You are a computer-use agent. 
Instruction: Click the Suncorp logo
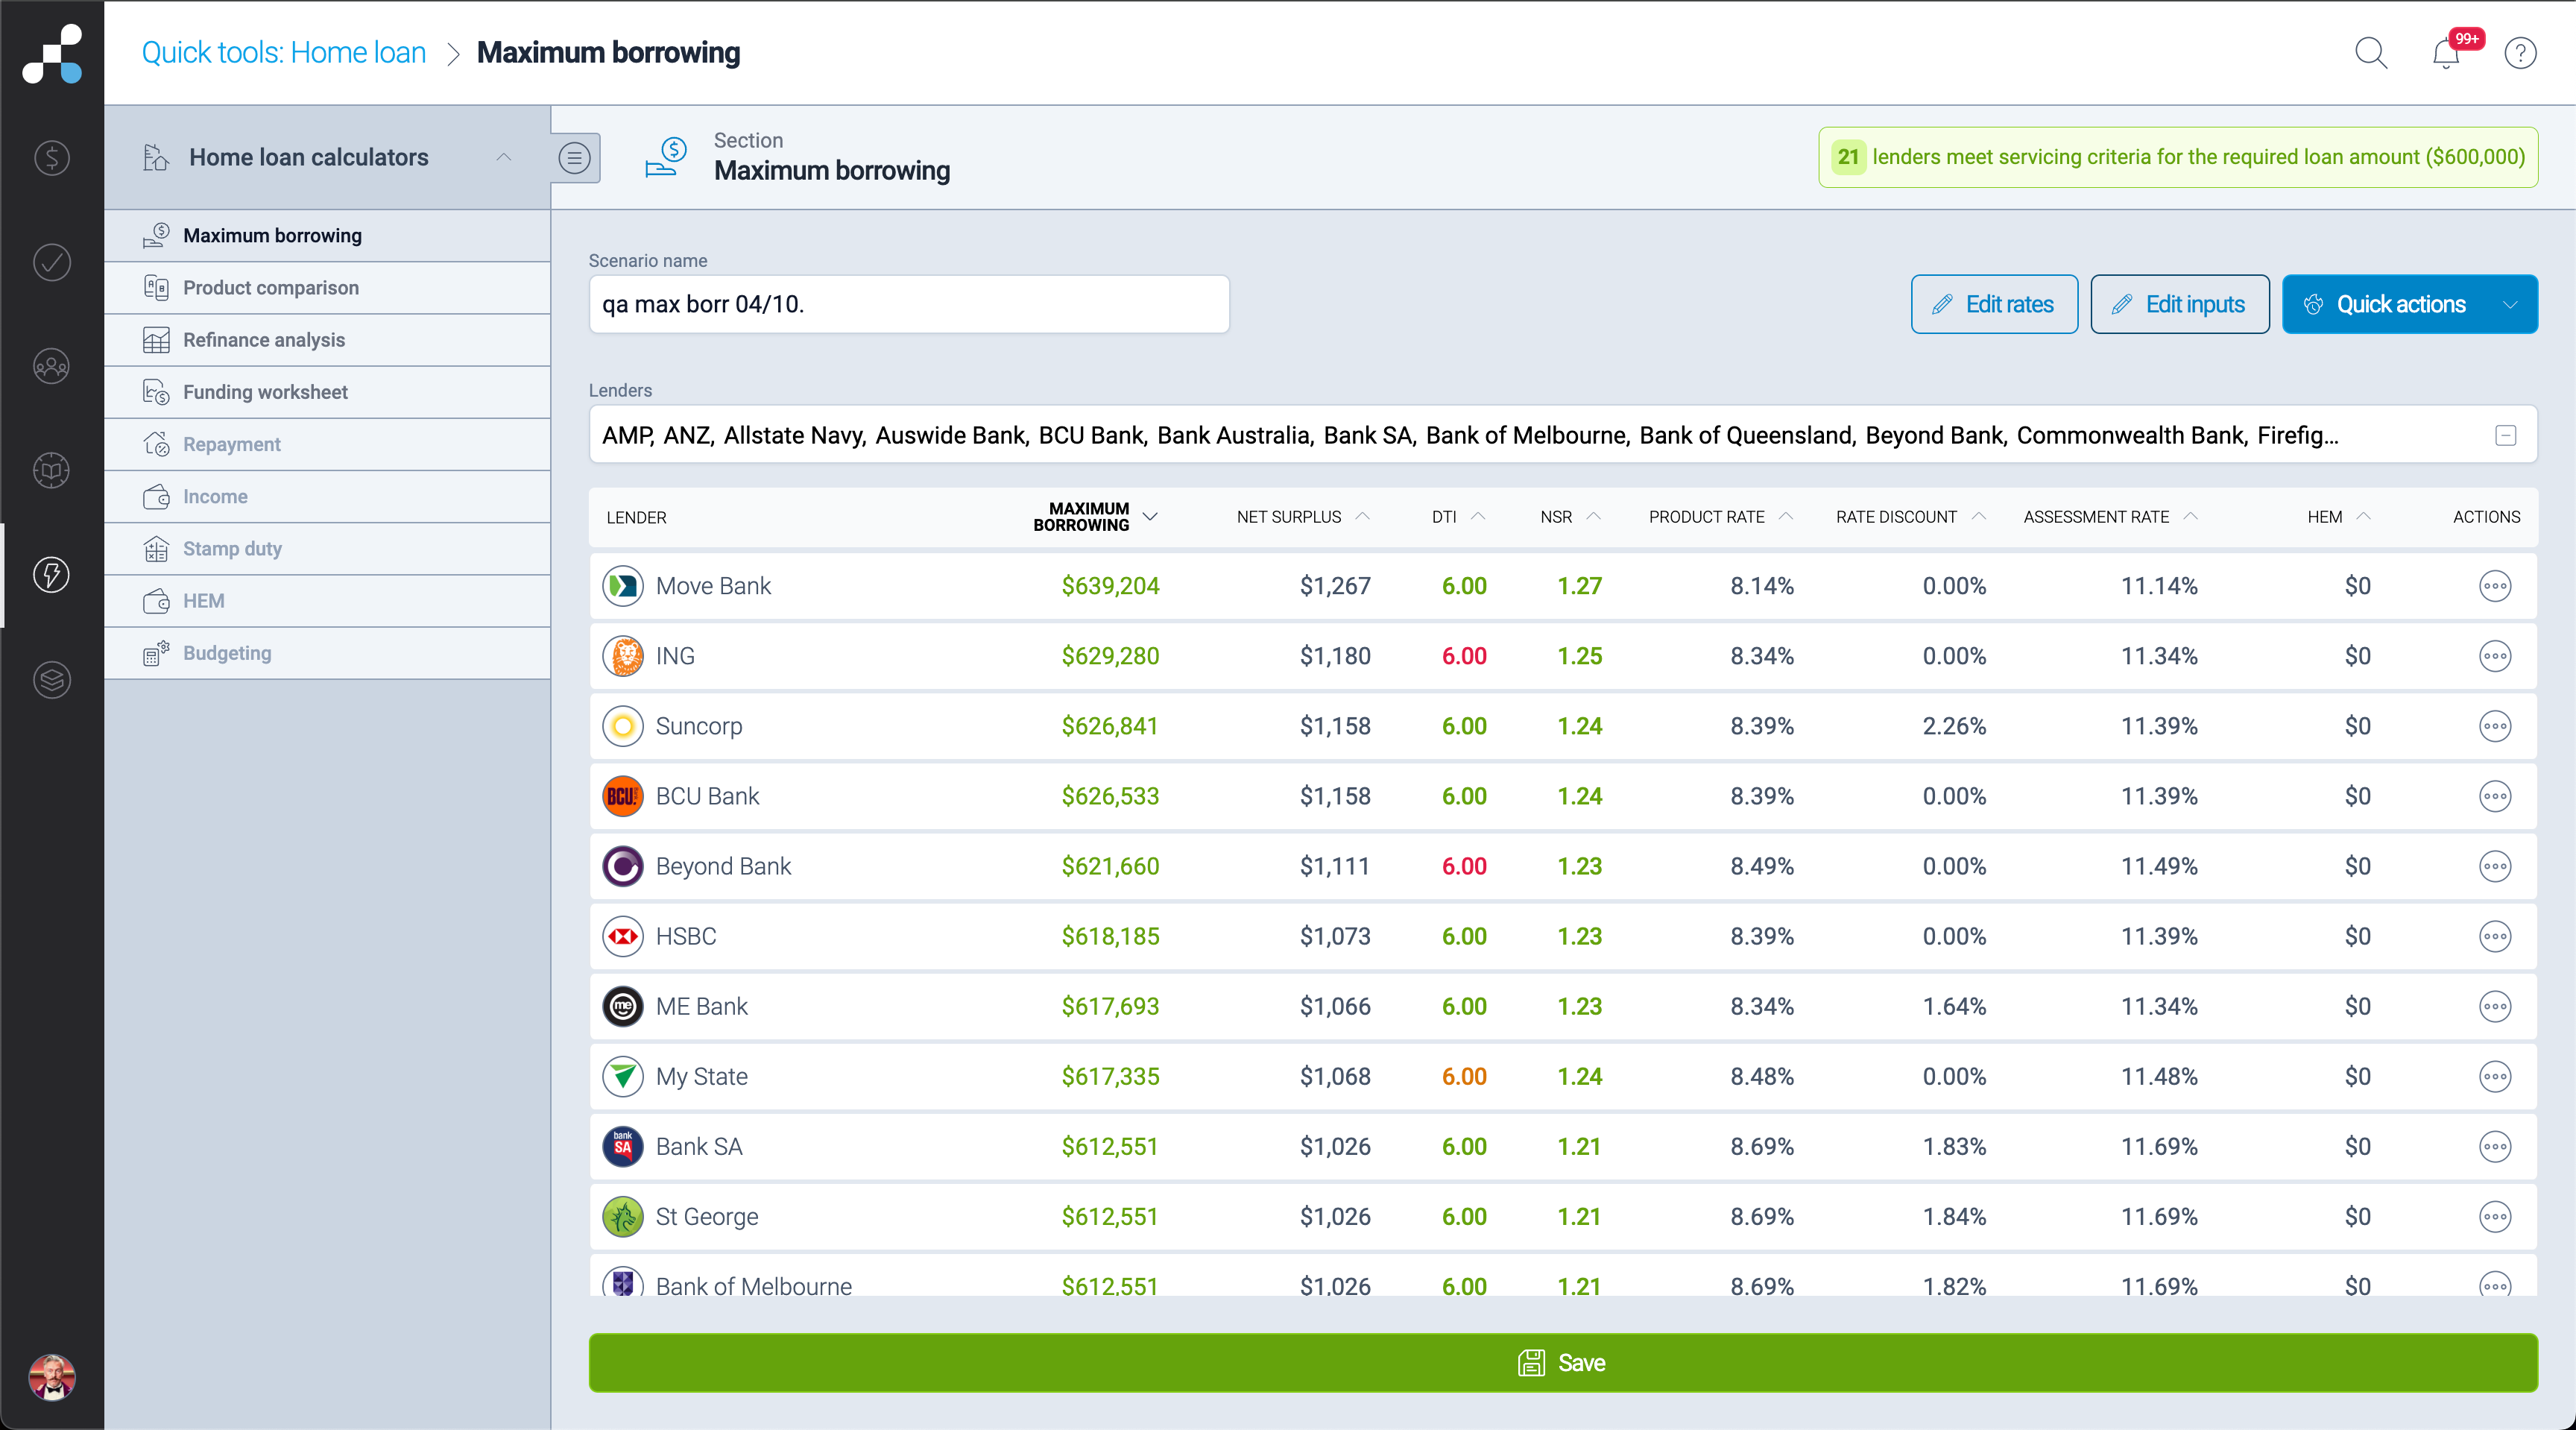tap(623, 726)
